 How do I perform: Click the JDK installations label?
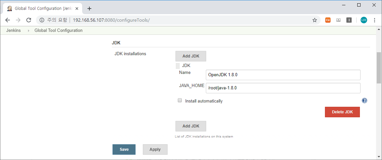(x=130, y=54)
